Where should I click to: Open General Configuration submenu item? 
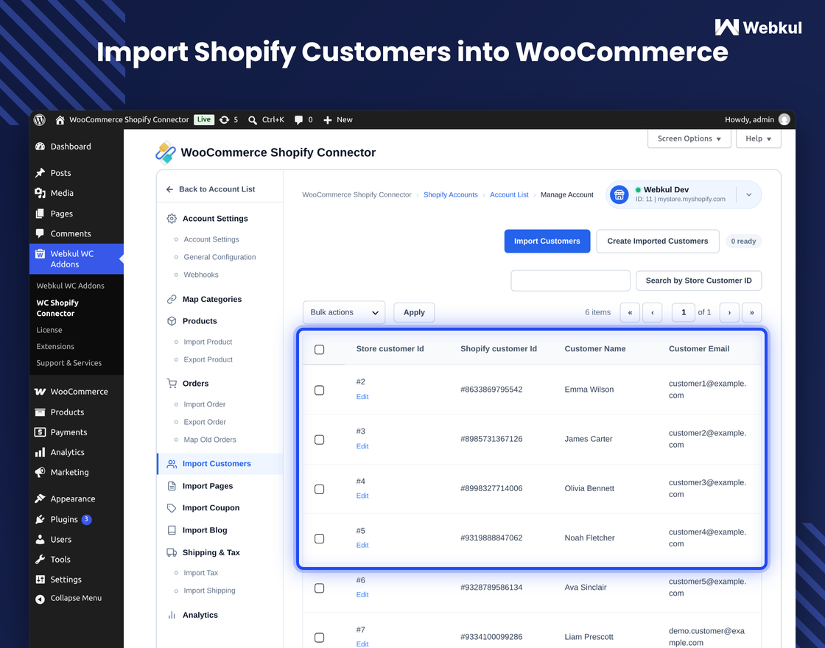point(220,257)
